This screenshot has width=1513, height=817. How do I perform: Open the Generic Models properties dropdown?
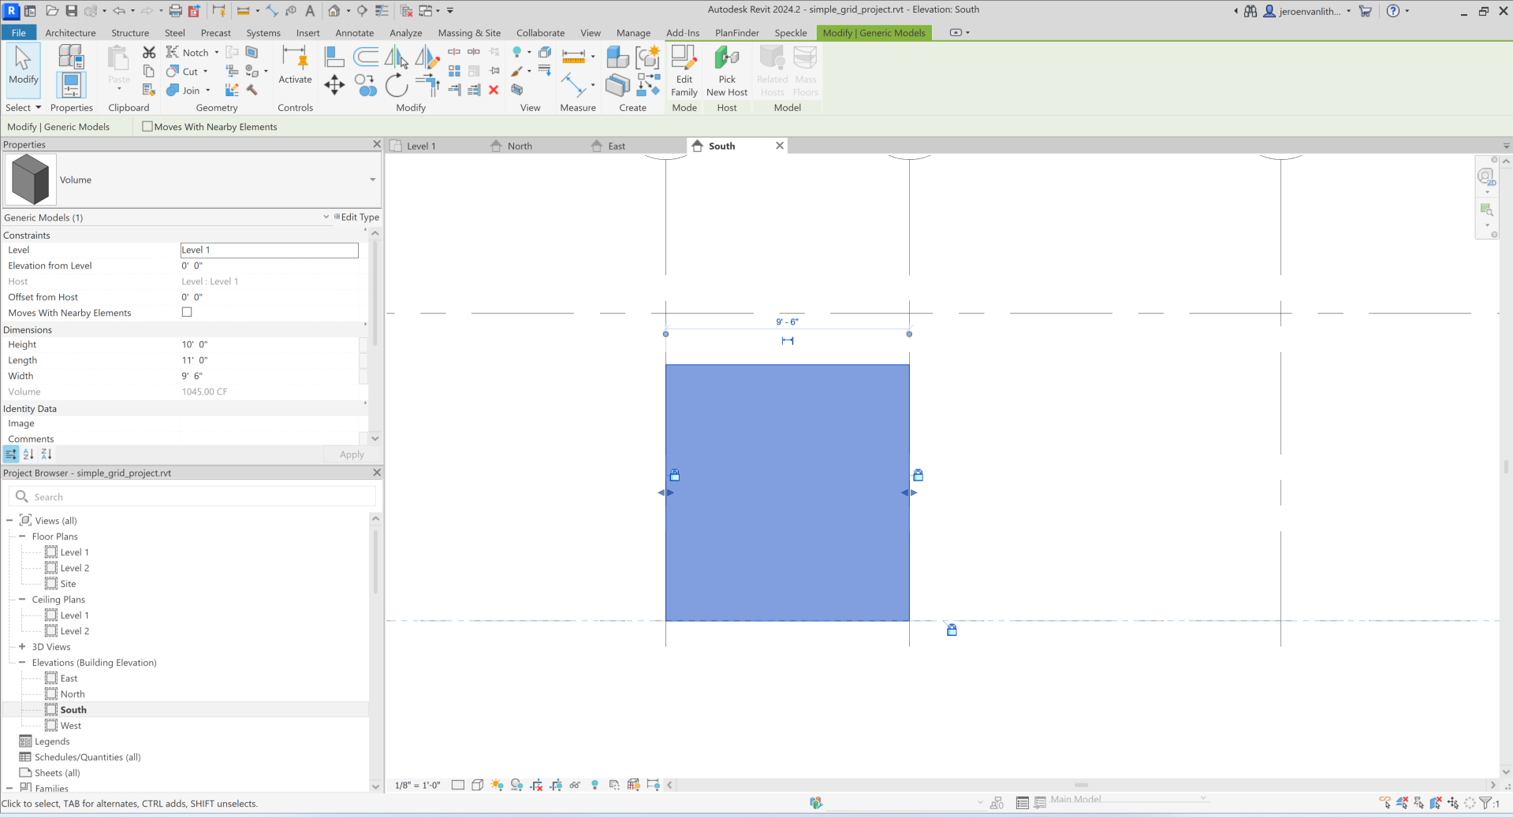tap(326, 217)
